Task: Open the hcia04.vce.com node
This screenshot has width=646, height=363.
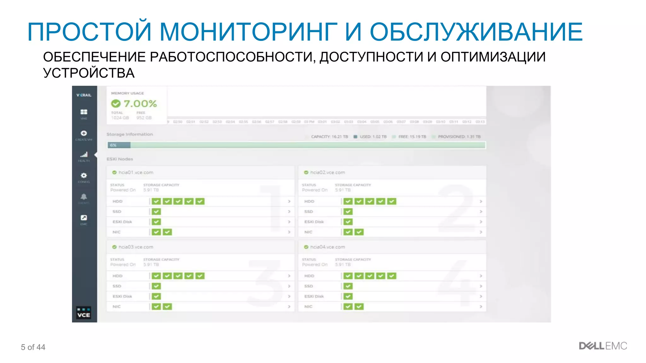Action: click(328, 247)
